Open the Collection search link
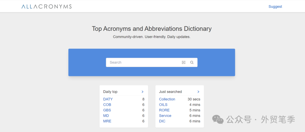 pyautogui.click(x=167, y=99)
